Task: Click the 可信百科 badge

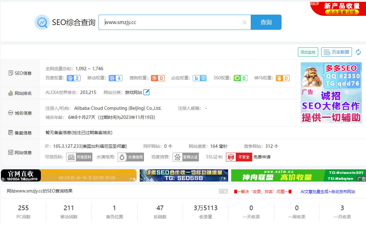Action: point(79,157)
